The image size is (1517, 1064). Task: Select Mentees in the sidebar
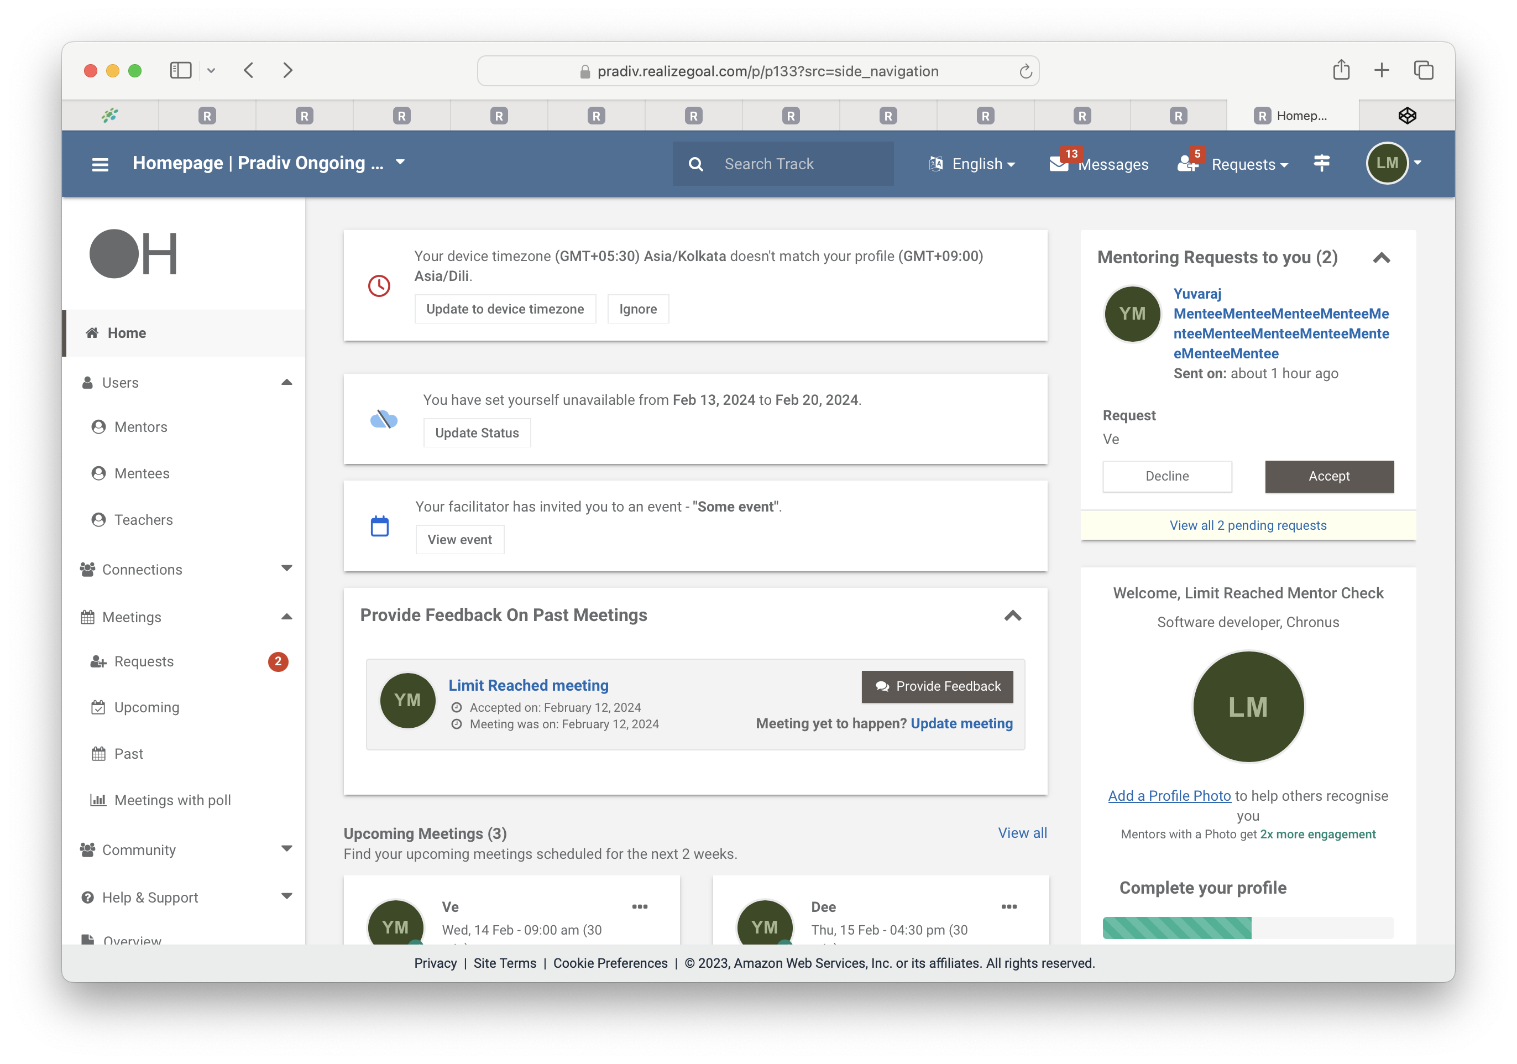point(142,473)
